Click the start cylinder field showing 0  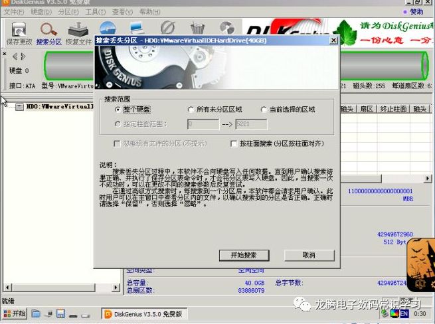[x=203, y=124]
